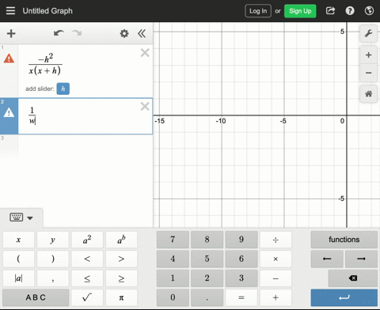
Task: Undo the last action
Action: [59, 33]
